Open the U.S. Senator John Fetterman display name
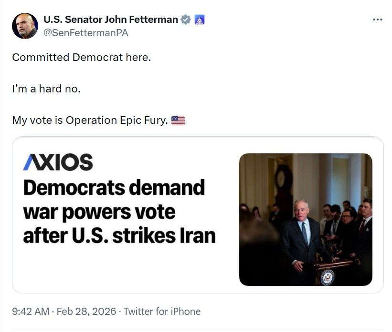The width and height of the screenshot is (392, 332). tap(110, 20)
